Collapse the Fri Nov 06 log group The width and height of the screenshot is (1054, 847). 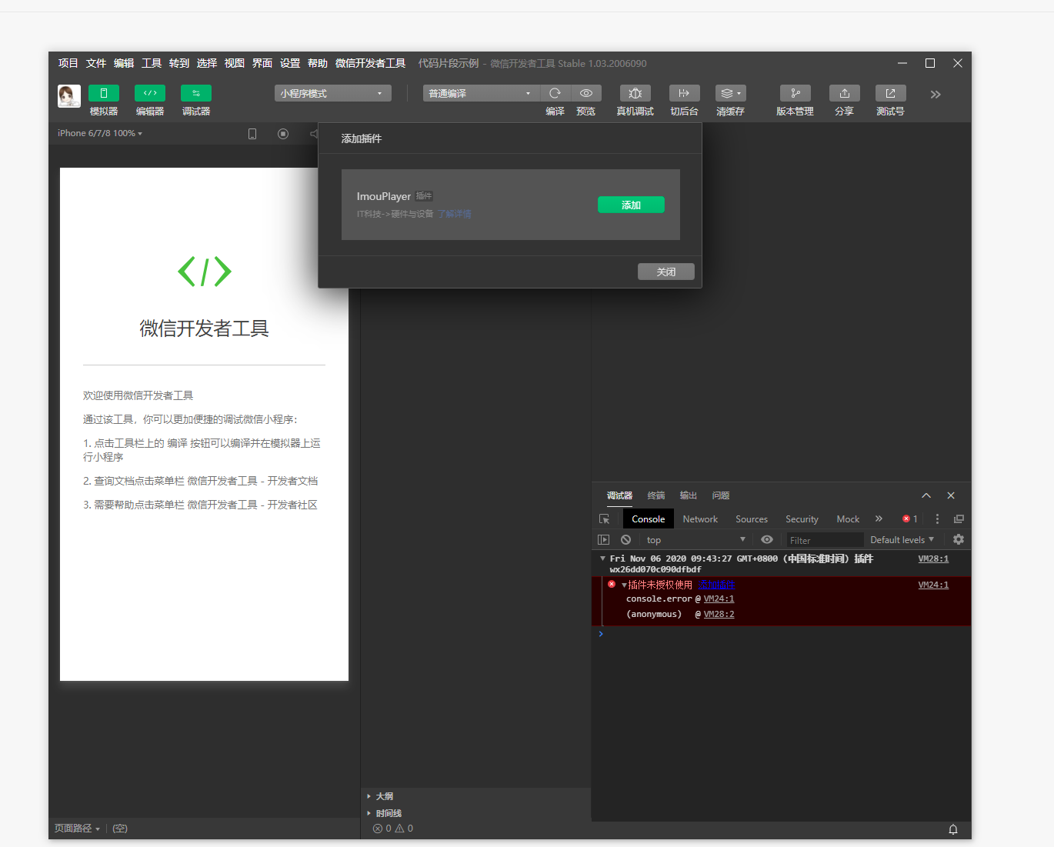pyautogui.click(x=602, y=559)
